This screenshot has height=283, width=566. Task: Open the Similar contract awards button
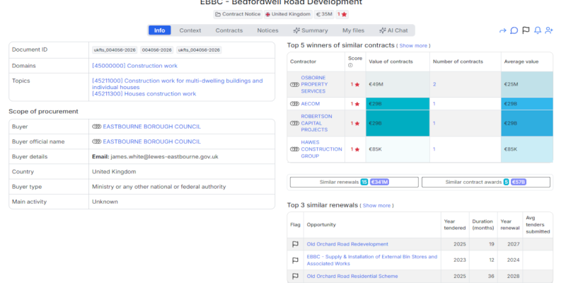point(486,182)
